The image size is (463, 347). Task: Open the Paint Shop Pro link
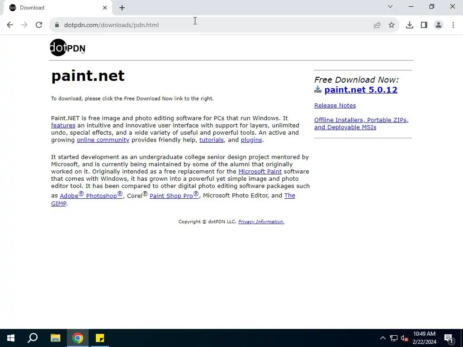point(174,195)
